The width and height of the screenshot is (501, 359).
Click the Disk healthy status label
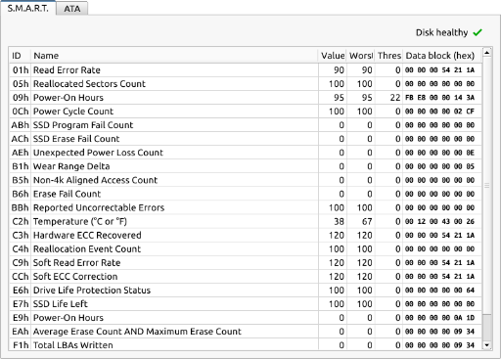click(441, 32)
